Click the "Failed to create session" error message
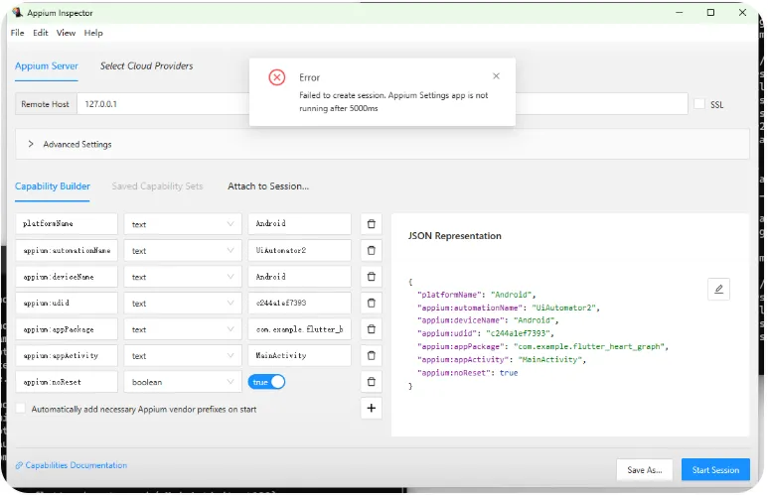Image resolution: width=768 pixels, height=495 pixels. point(393,102)
